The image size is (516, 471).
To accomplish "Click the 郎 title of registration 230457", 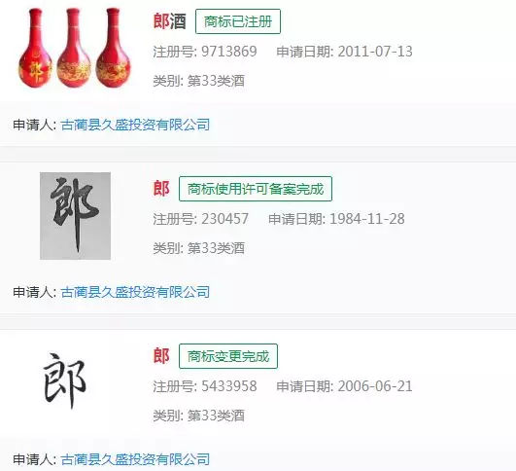I will pyautogui.click(x=161, y=189).
